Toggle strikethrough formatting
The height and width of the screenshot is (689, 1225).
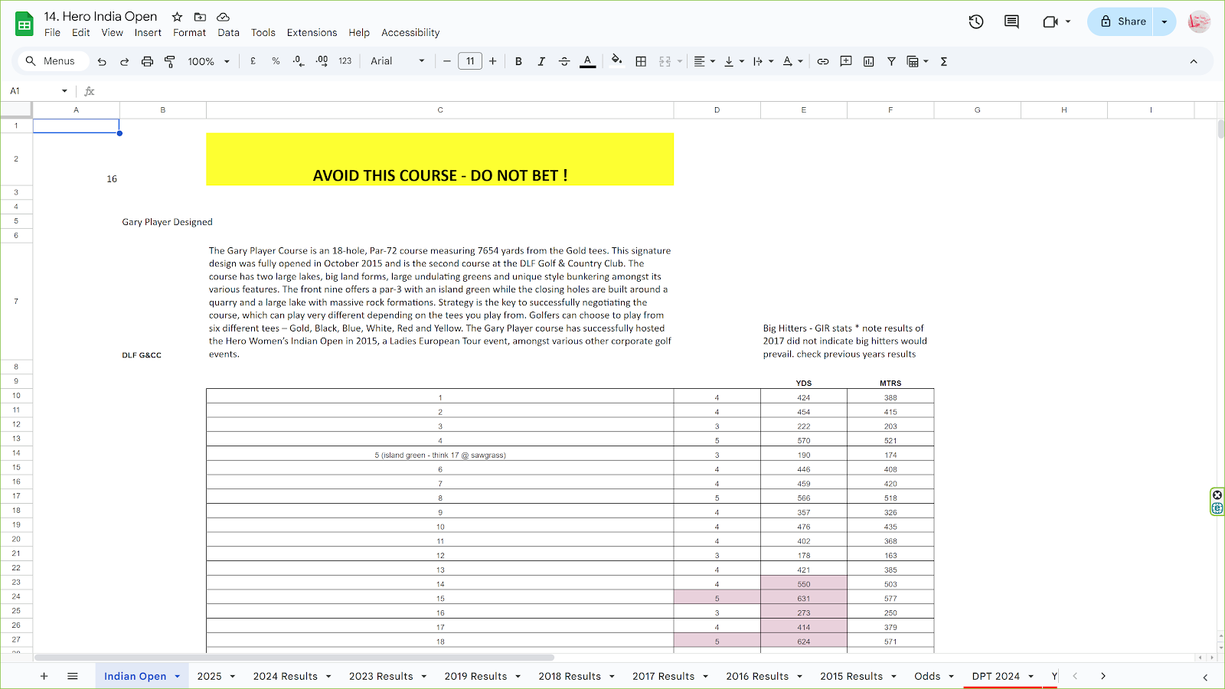pos(564,61)
